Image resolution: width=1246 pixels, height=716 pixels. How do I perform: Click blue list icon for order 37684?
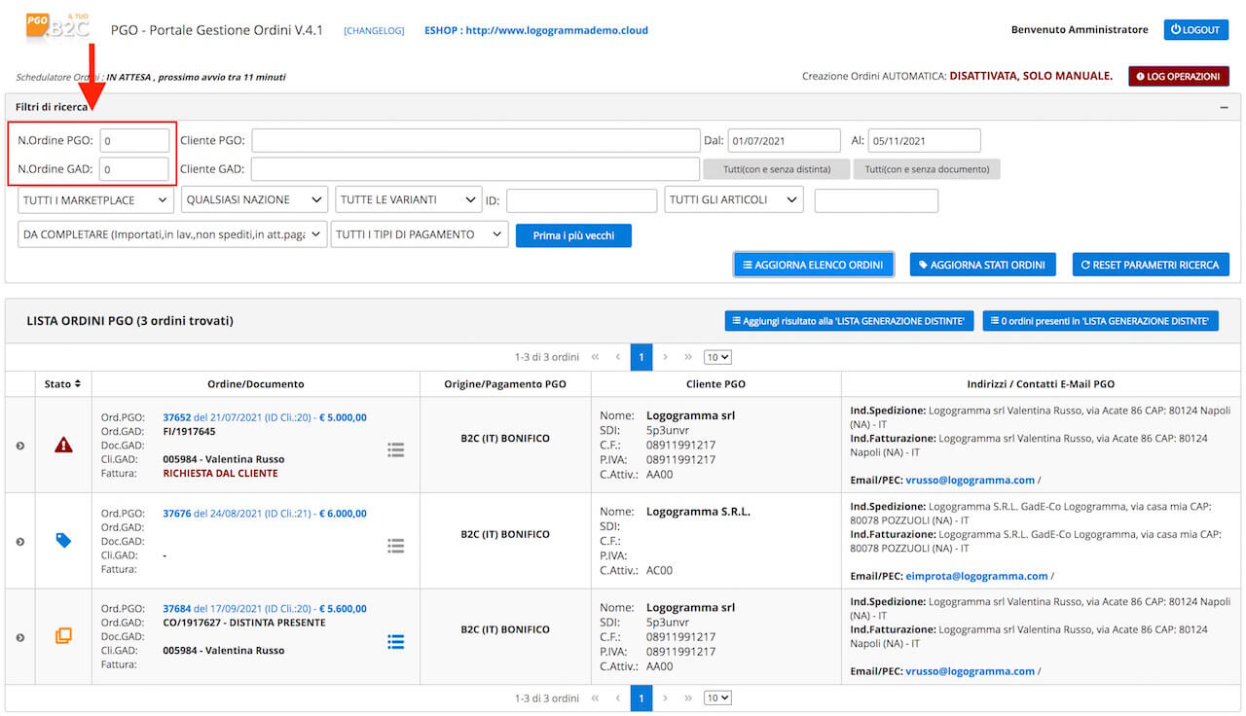tap(395, 642)
